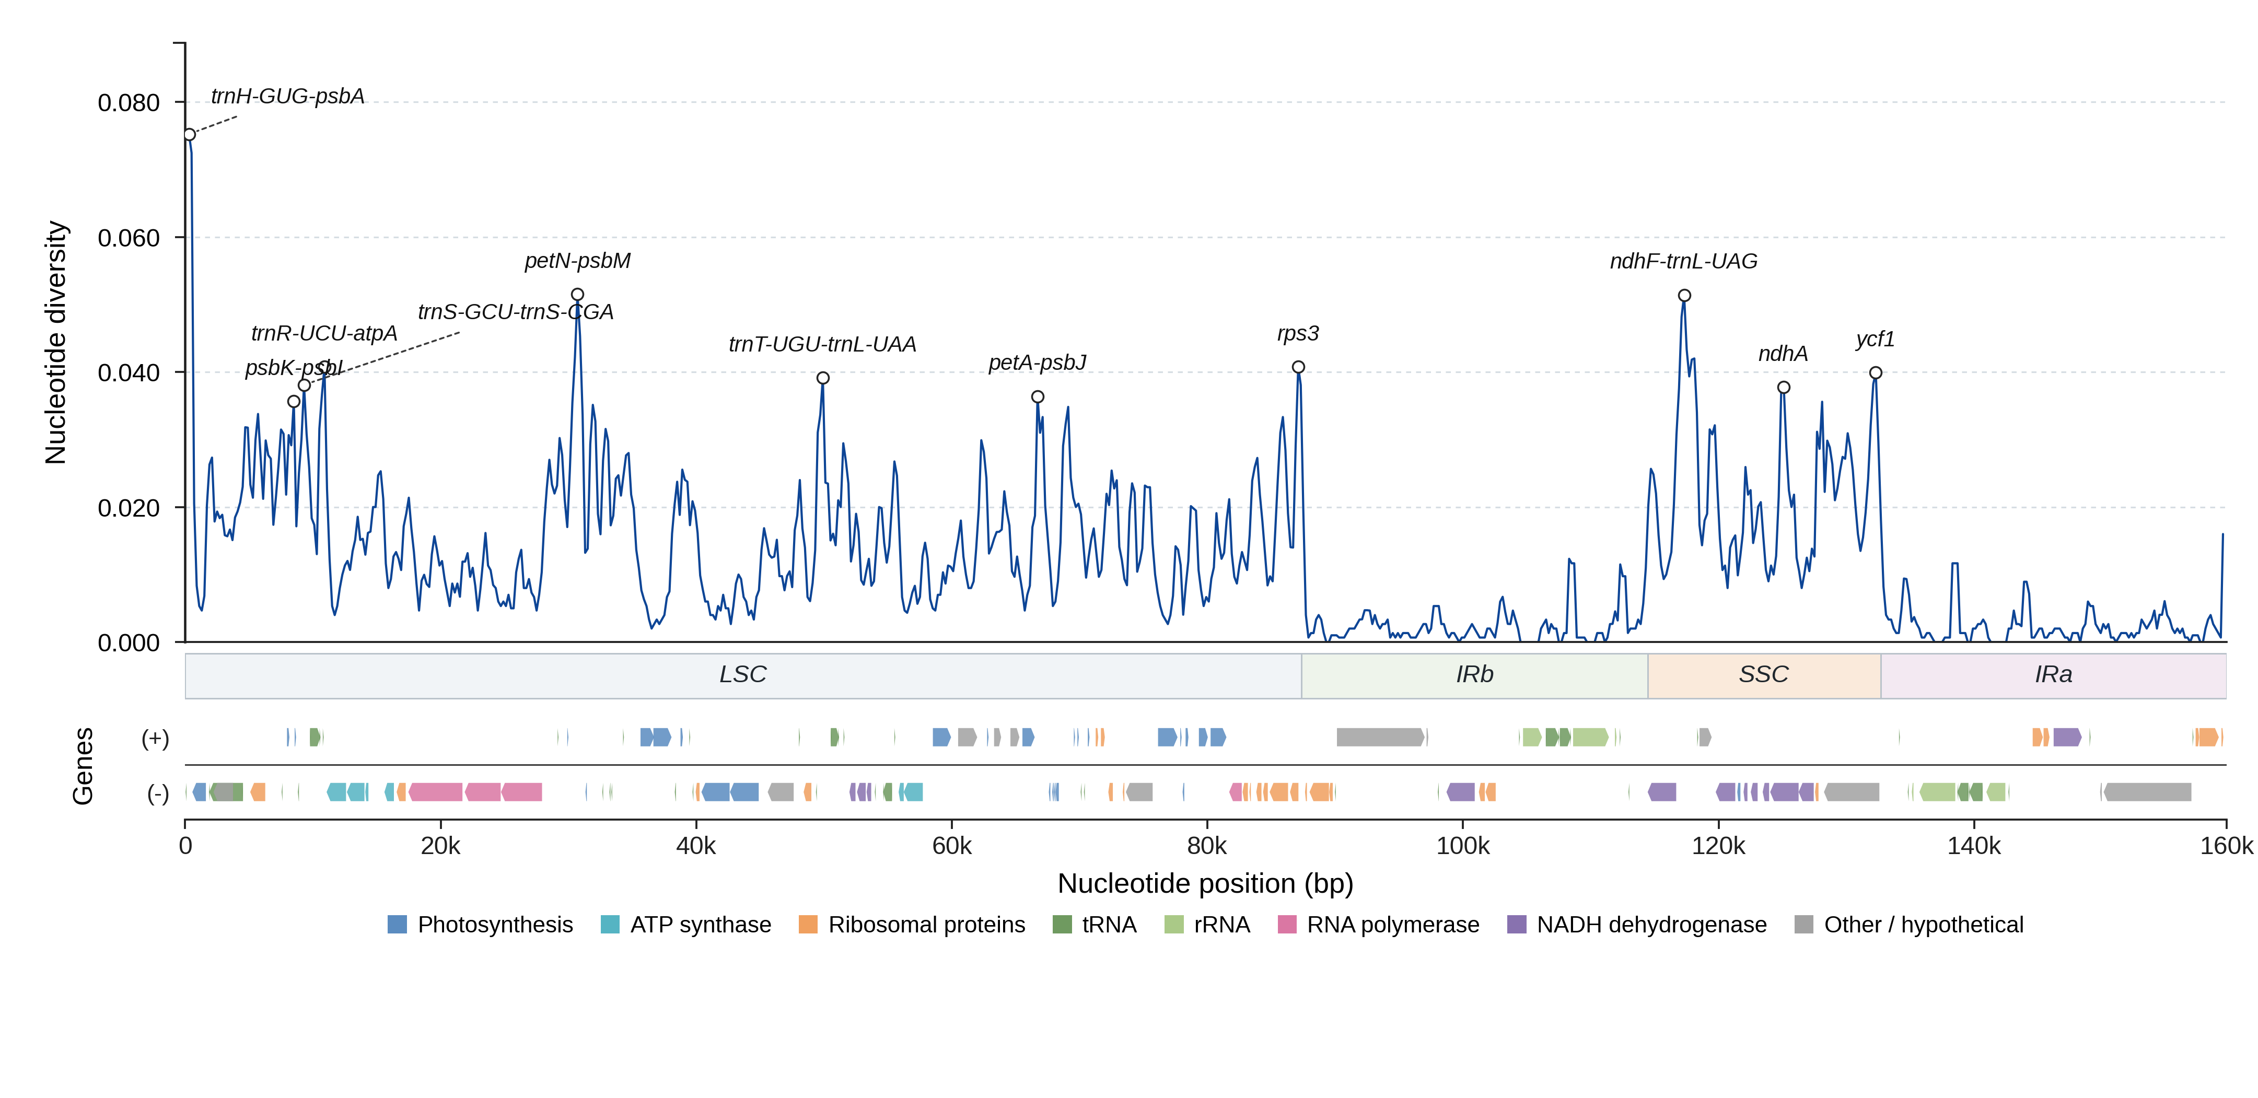Screen dimensions: 2258x1098
Task: Click the 'trnH-GUG-psbA' annotation label
Action: [287, 97]
